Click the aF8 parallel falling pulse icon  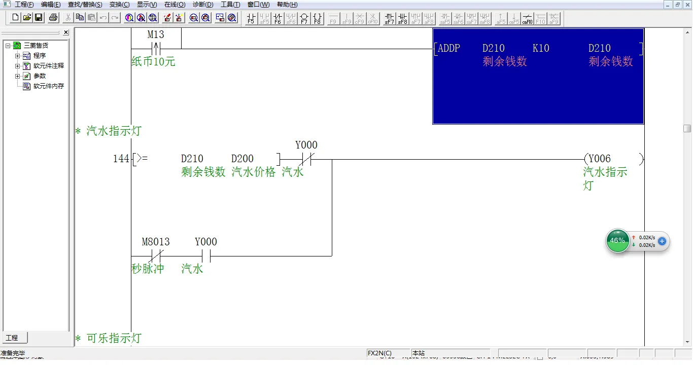pyautogui.click(x=429, y=19)
